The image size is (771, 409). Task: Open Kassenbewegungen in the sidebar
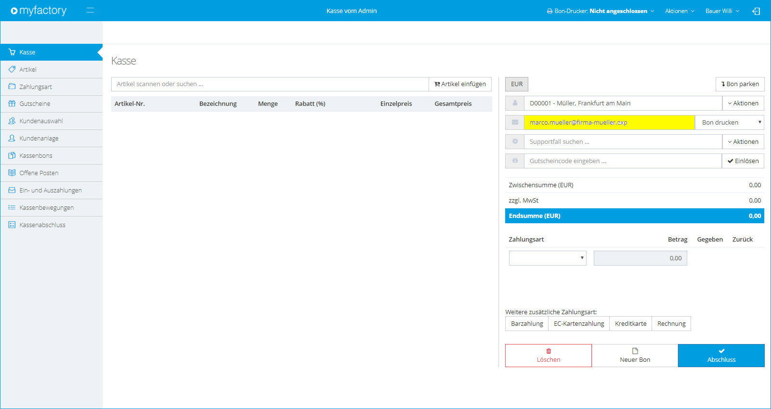click(52, 207)
